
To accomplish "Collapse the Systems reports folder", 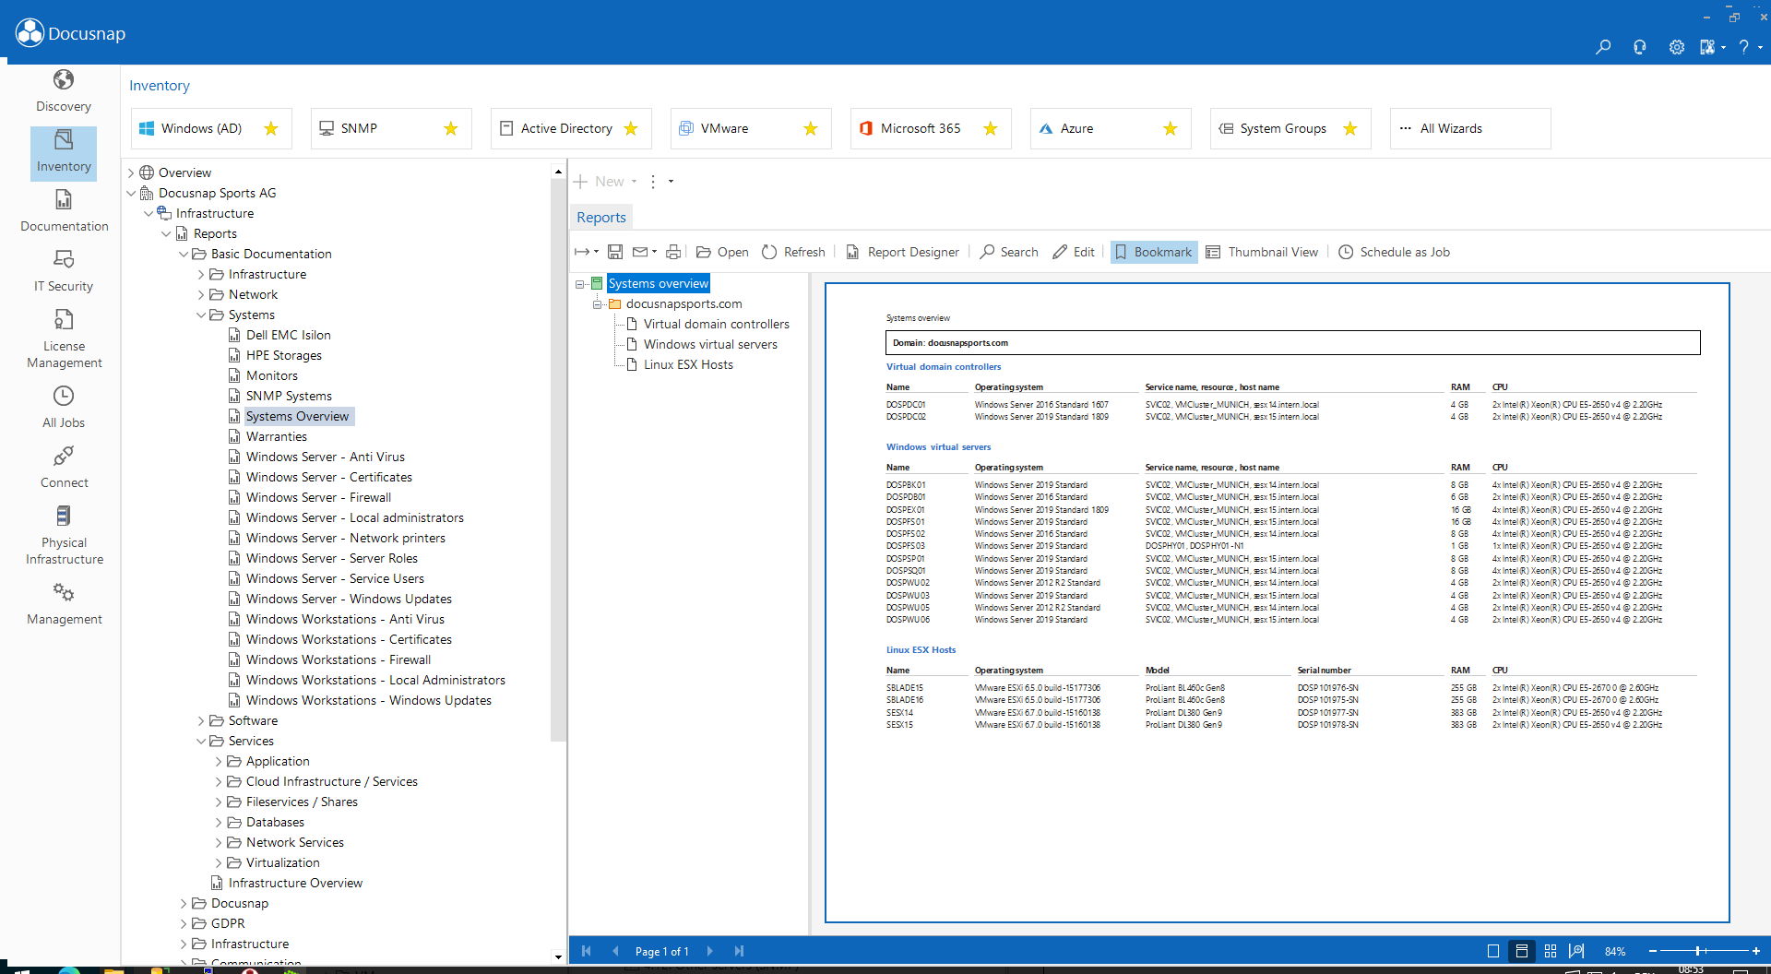I will click(201, 315).
